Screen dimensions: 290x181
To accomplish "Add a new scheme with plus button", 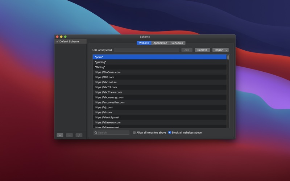I will tap(60, 135).
